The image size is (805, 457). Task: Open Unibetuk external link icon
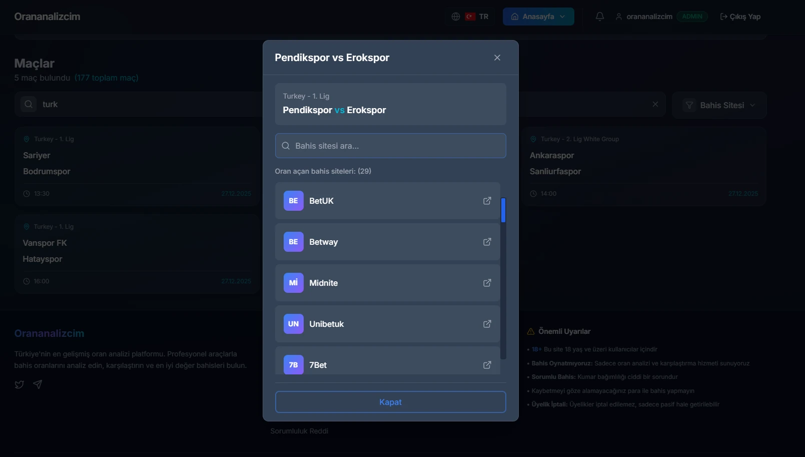[487, 324]
